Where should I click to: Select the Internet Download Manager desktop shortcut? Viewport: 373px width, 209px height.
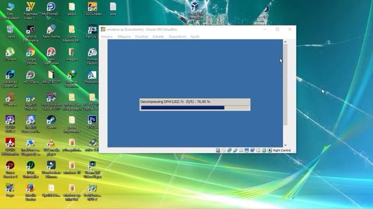(x=72, y=79)
